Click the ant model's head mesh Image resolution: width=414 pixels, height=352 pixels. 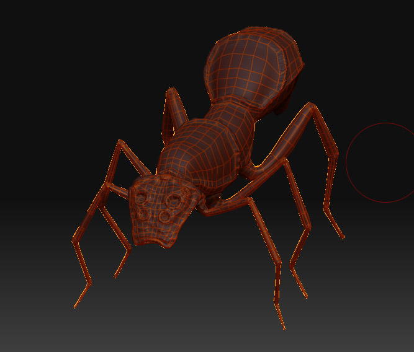pyautogui.click(x=164, y=211)
